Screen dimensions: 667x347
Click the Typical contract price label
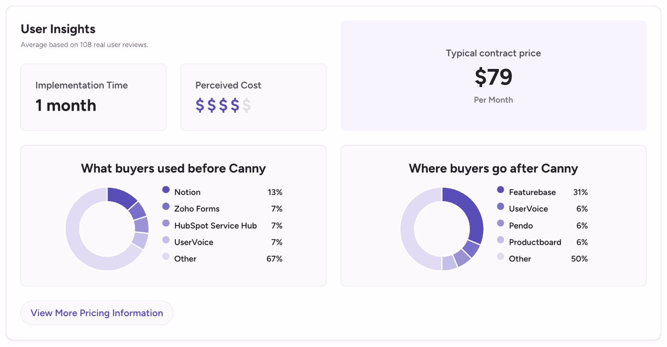494,53
